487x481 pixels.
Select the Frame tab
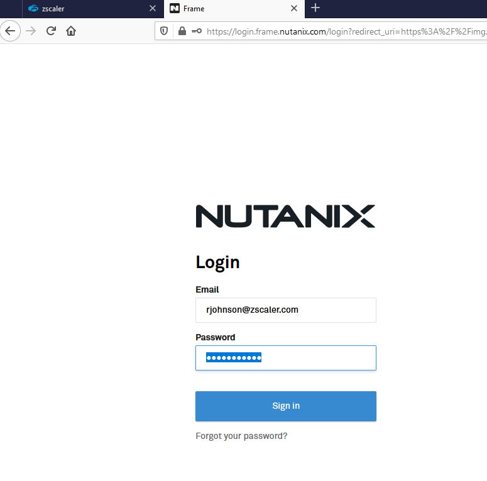pos(226,9)
